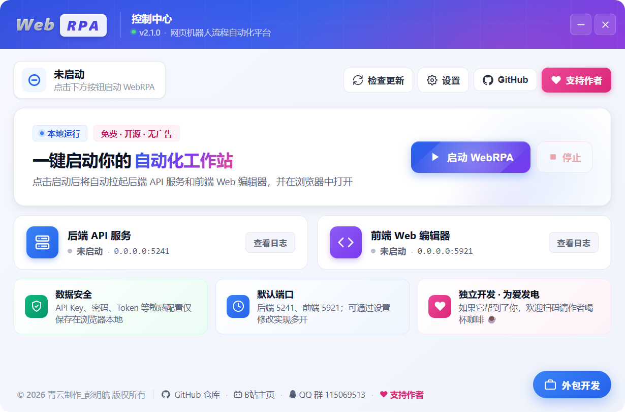
Task: Click the refresh icon in 检查更新
Action: point(358,80)
